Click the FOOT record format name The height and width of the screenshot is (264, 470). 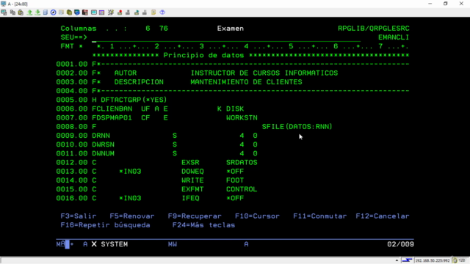coord(235,180)
